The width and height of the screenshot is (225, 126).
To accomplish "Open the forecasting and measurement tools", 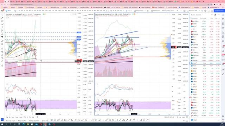I will 2,34.
